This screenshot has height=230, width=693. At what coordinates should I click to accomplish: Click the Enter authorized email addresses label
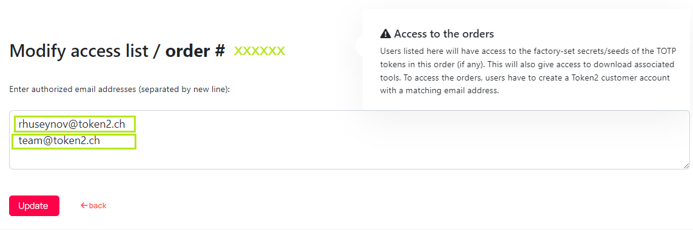pos(120,90)
